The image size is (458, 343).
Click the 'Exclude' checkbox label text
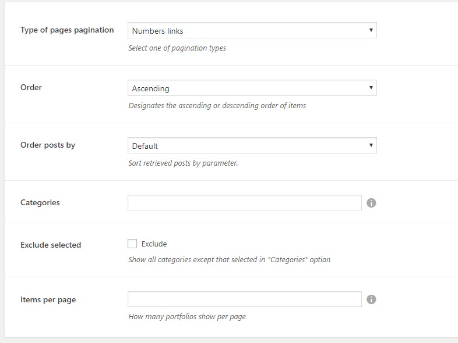tap(154, 244)
